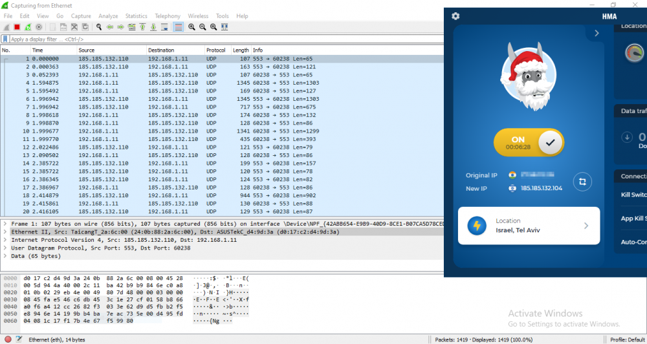
Task: Open the Statistics menu
Action: point(136,16)
